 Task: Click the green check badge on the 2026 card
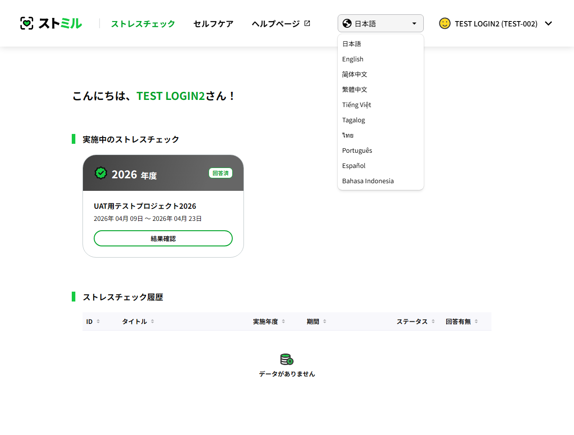101,173
